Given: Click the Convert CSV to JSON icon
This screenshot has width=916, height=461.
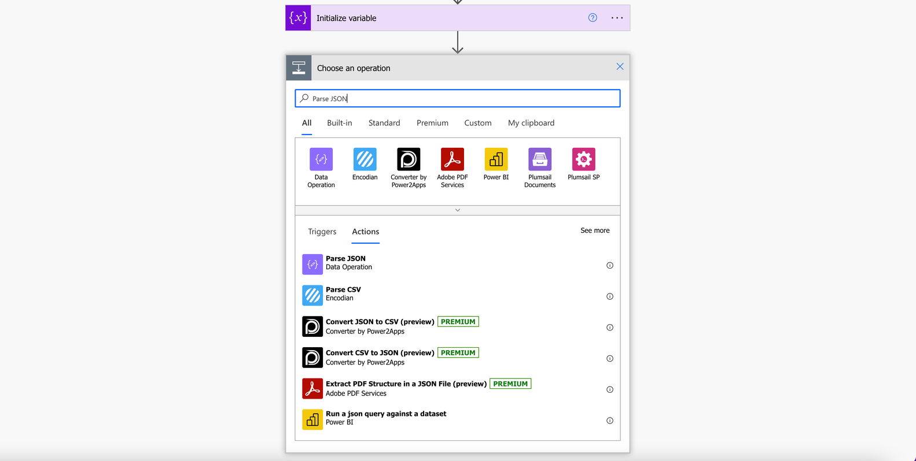Looking at the screenshot, I should tap(312, 358).
